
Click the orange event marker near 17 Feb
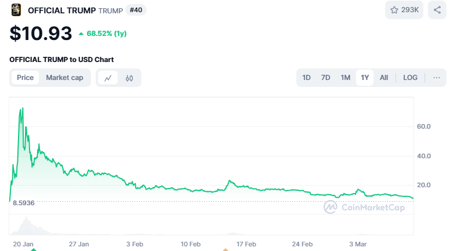click(226, 250)
